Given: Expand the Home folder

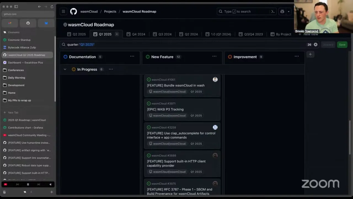Looking at the screenshot, I should (x=27, y=93).
